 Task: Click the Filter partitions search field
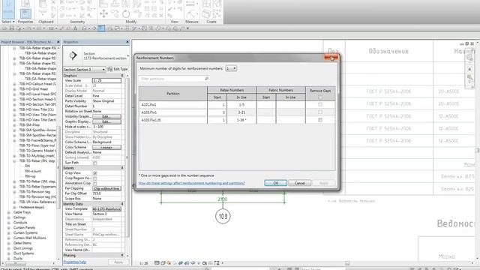click(x=175, y=79)
